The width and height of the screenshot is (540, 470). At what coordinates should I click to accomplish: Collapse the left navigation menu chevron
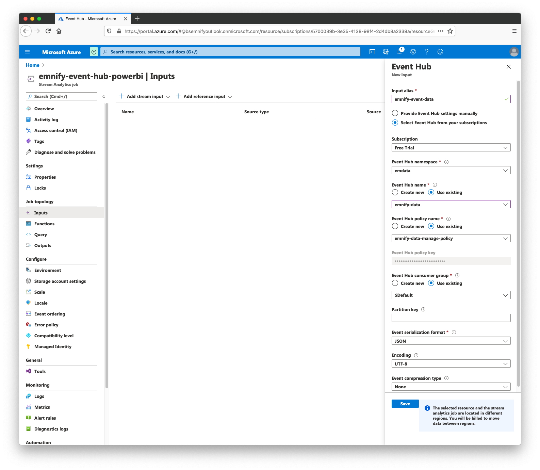click(104, 97)
